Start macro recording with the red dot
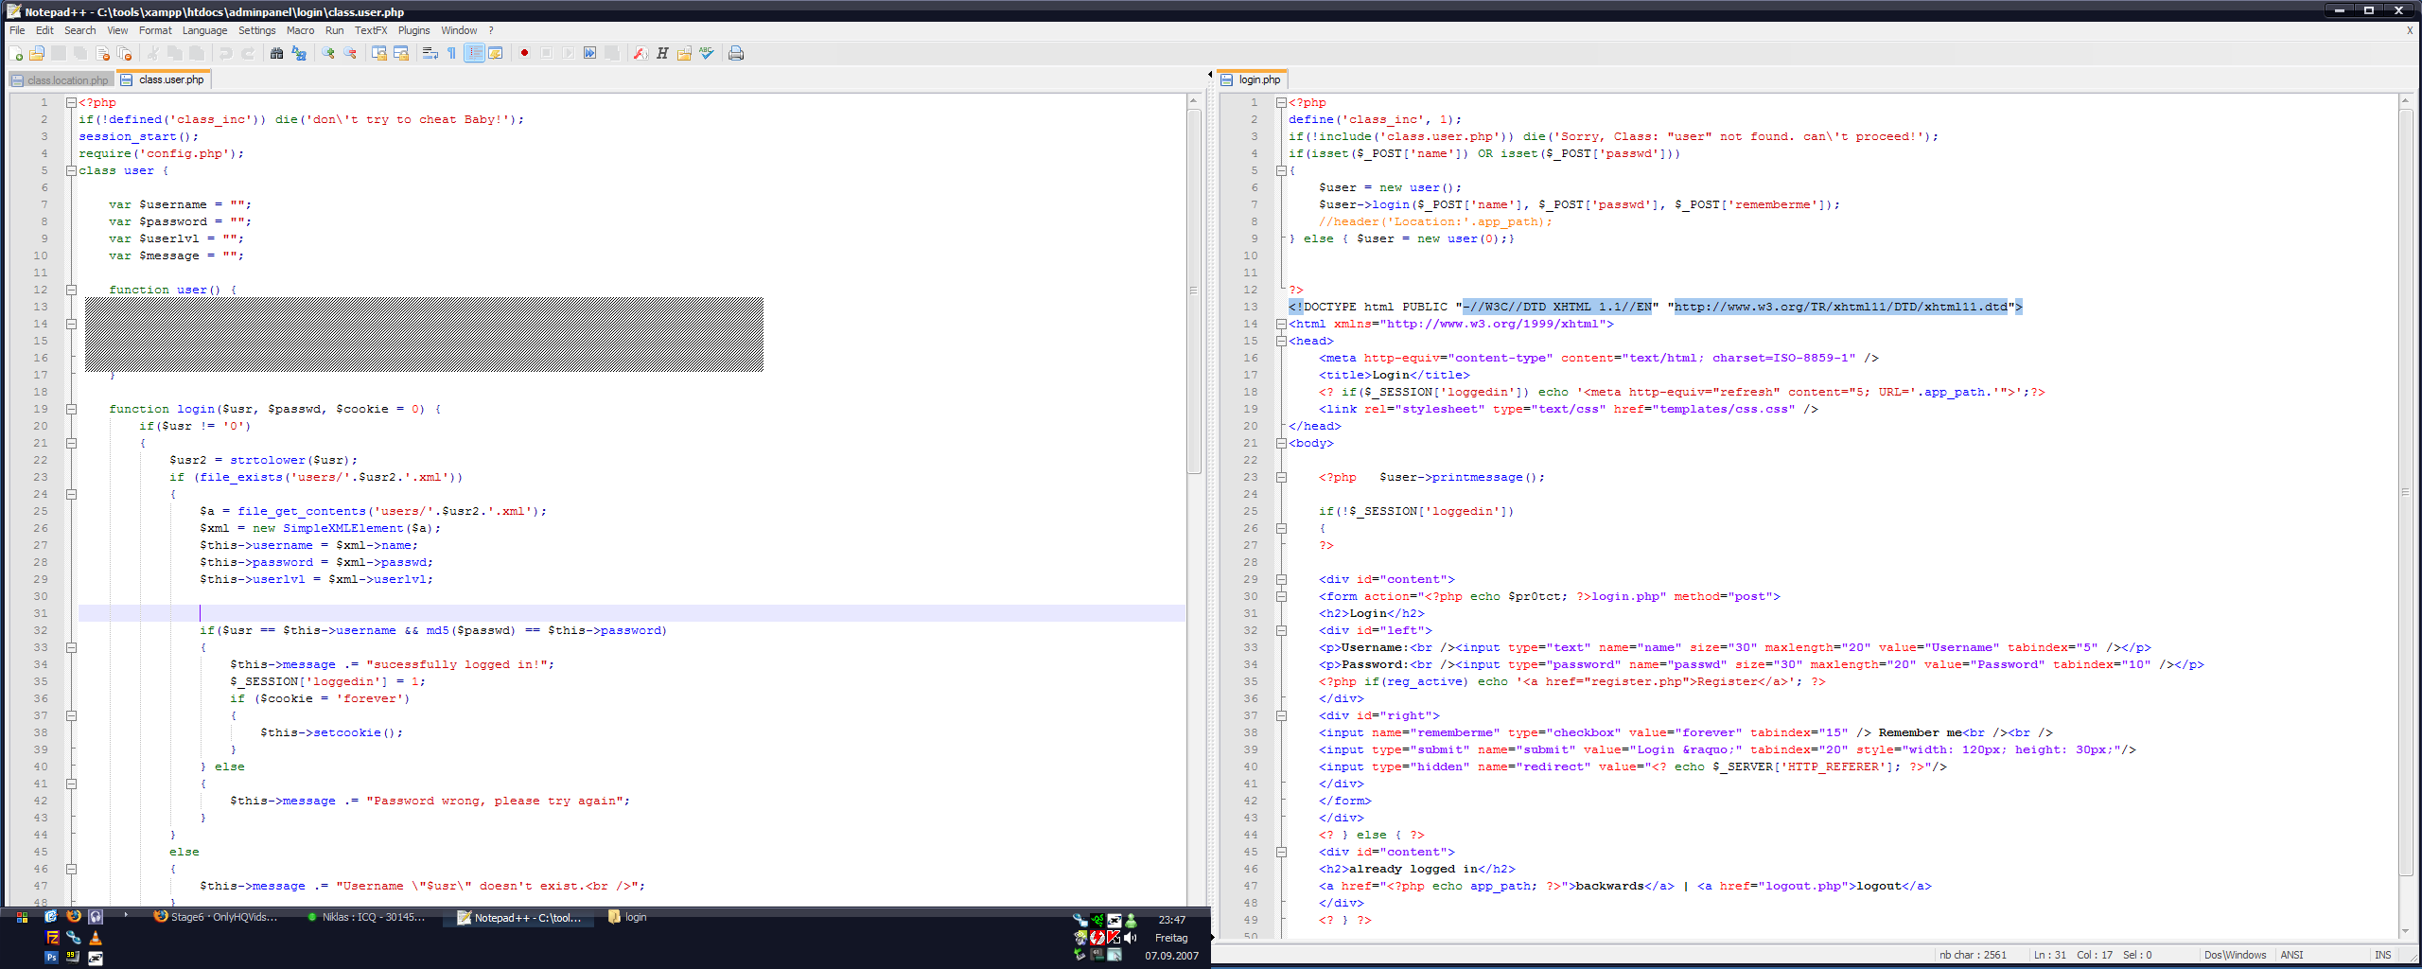 [x=524, y=53]
